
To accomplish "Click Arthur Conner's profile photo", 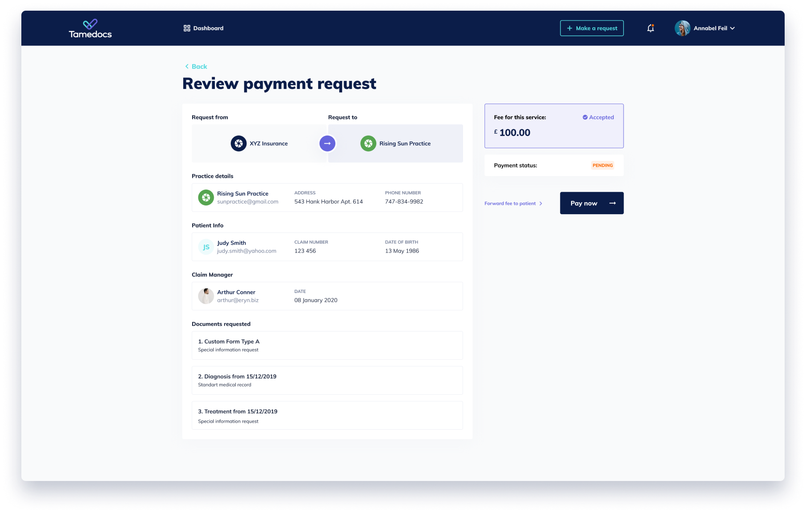I will point(206,296).
